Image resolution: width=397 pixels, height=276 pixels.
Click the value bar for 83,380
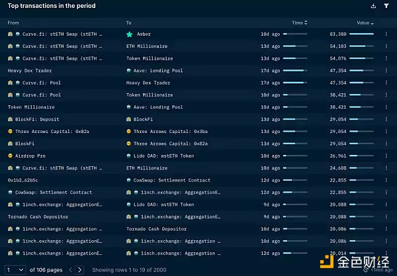tap(361, 34)
